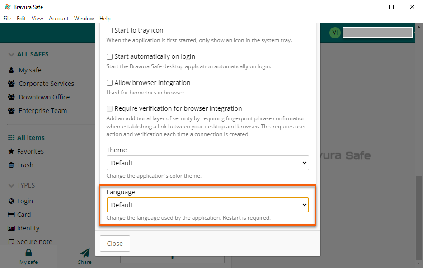
Task: Click the Card credit card icon
Action: [x=11, y=215]
